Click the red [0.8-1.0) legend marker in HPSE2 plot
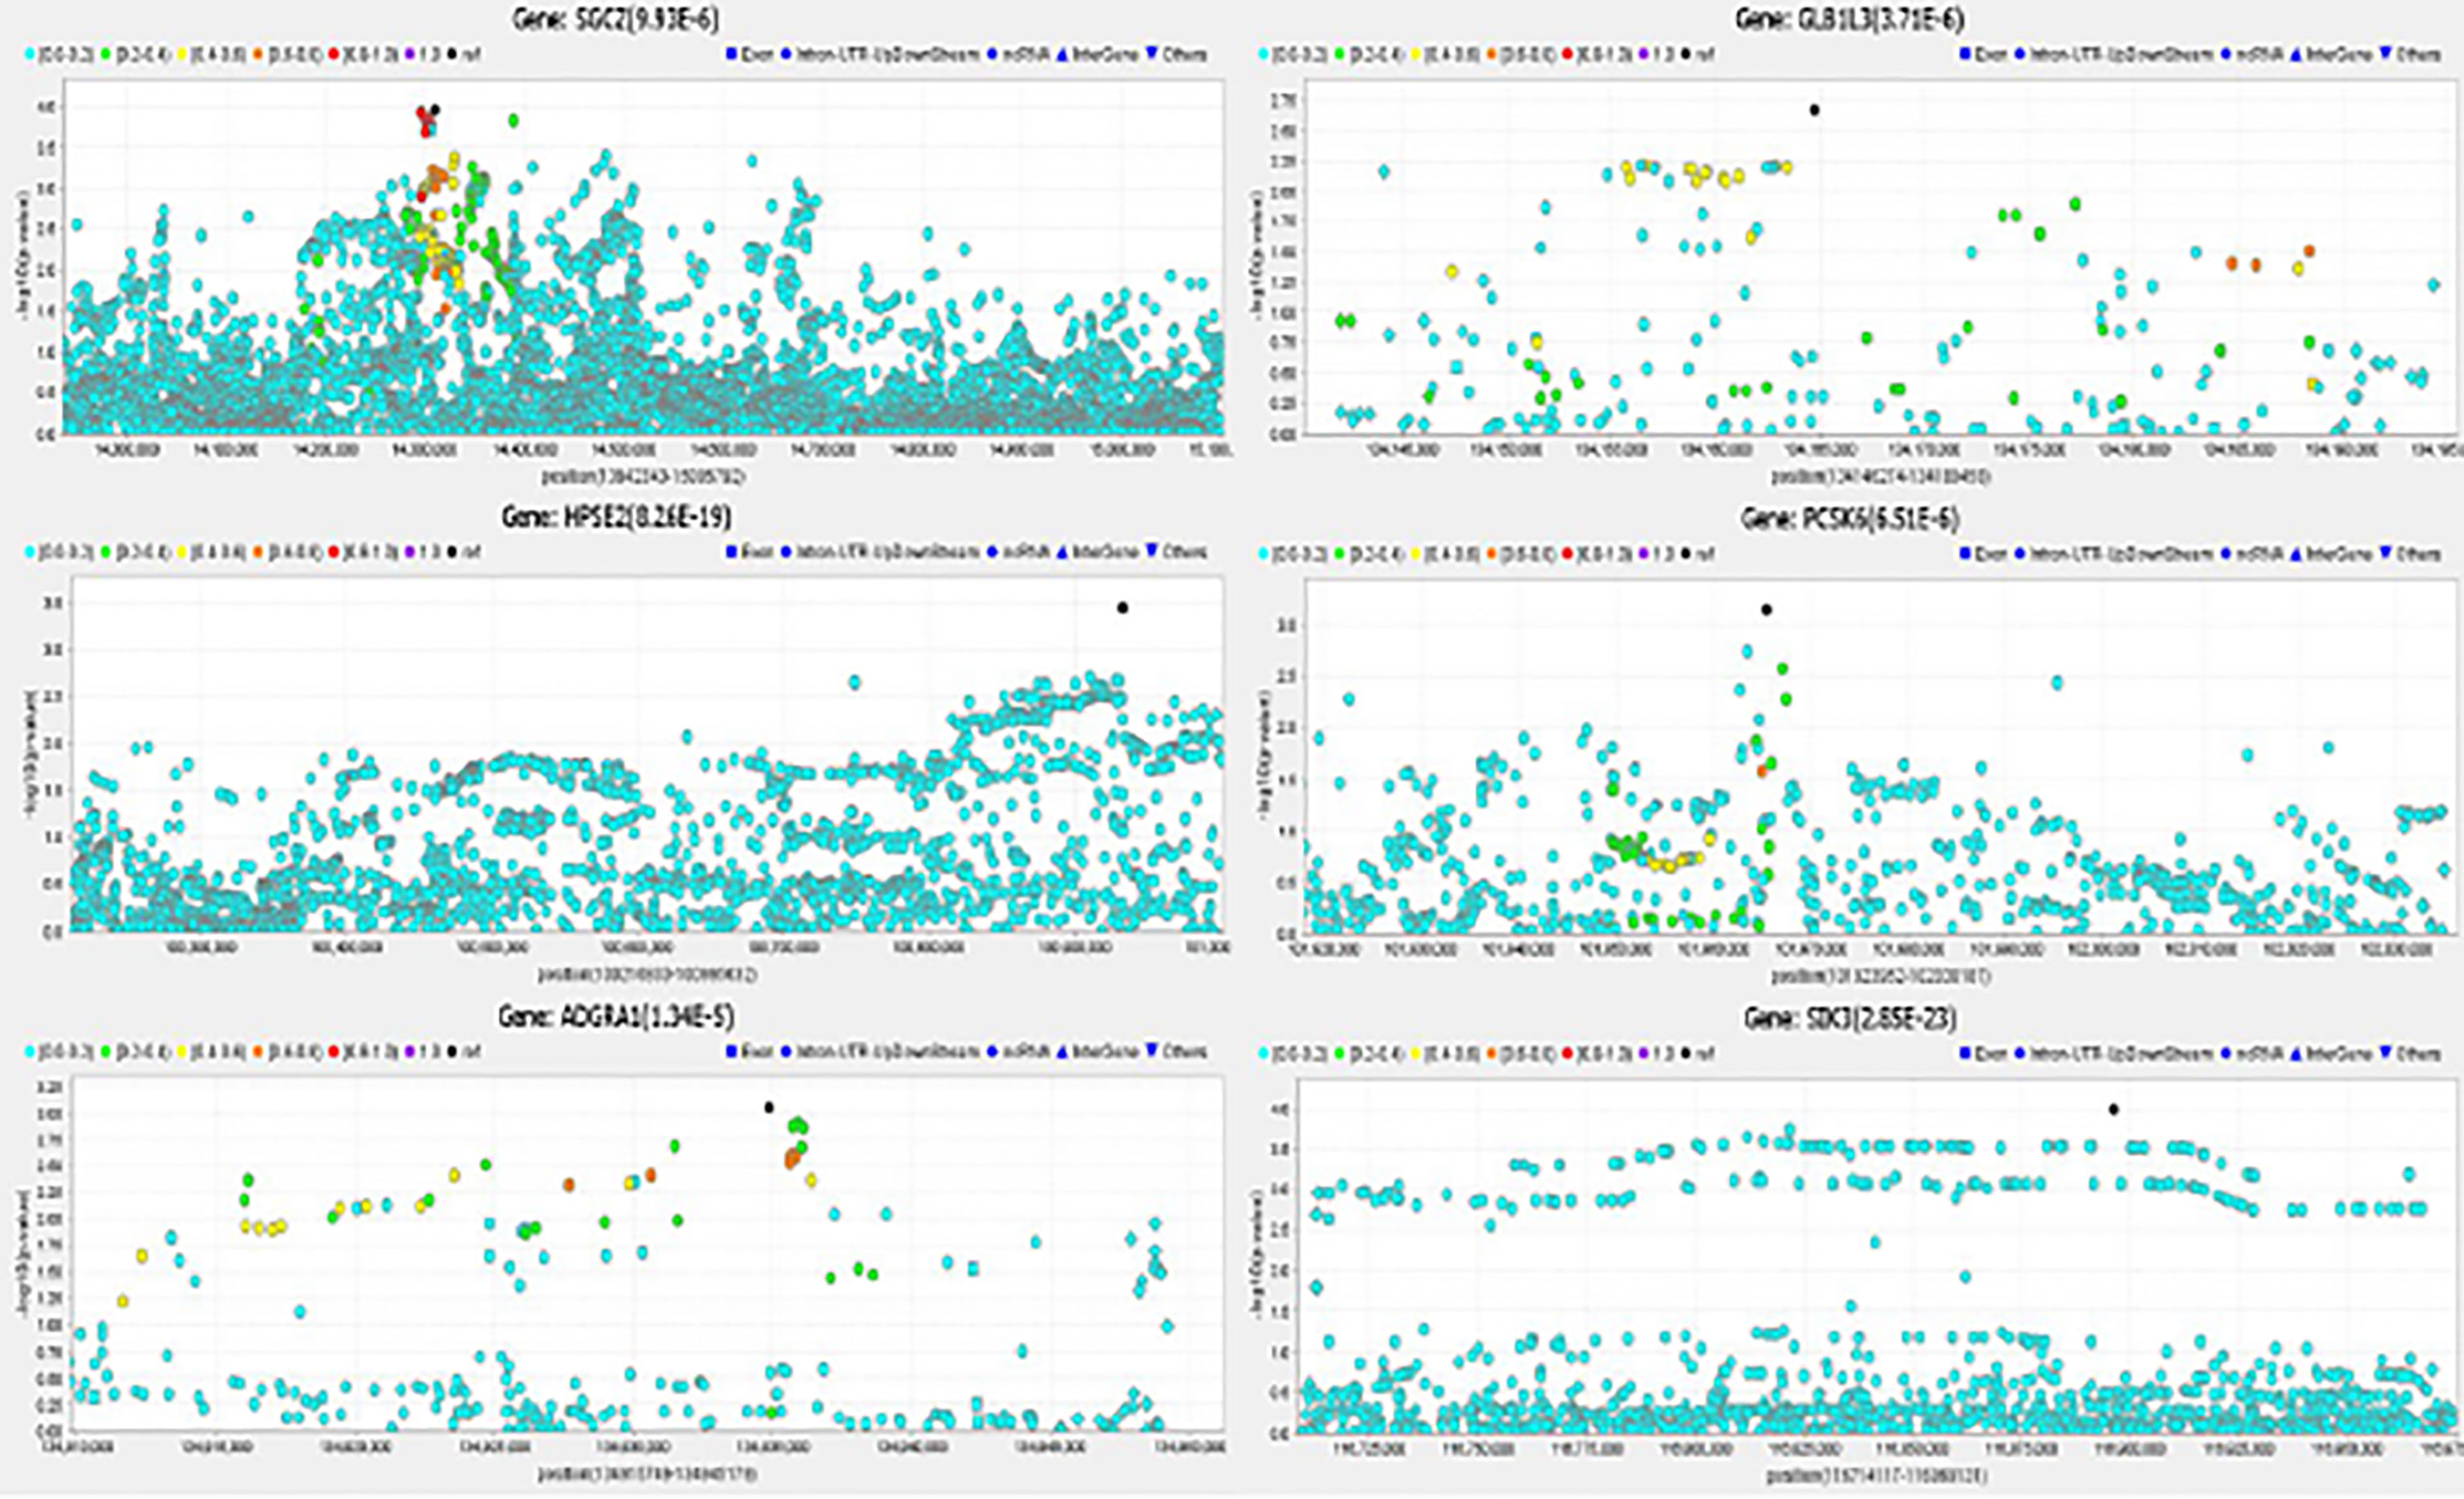This screenshot has height=1499, width=2464. [334, 552]
